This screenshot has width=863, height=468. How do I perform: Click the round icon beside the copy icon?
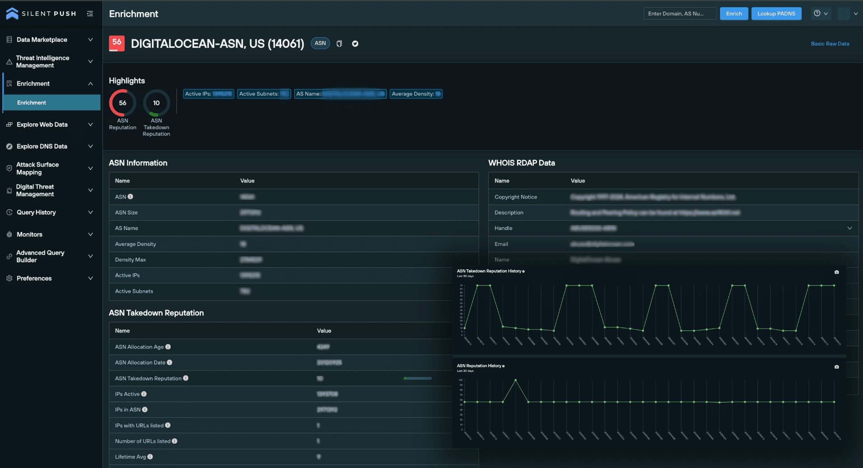pos(355,44)
